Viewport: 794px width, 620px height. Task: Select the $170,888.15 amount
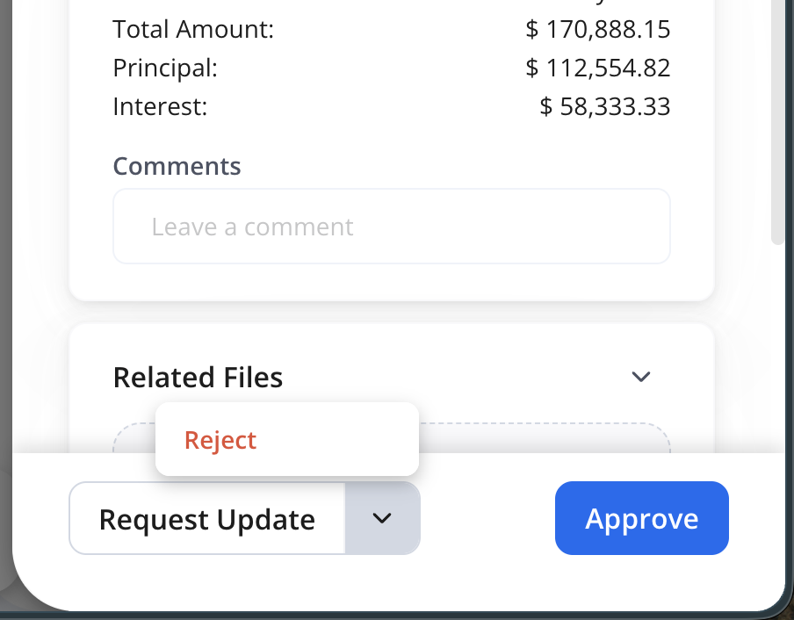click(597, 29)
